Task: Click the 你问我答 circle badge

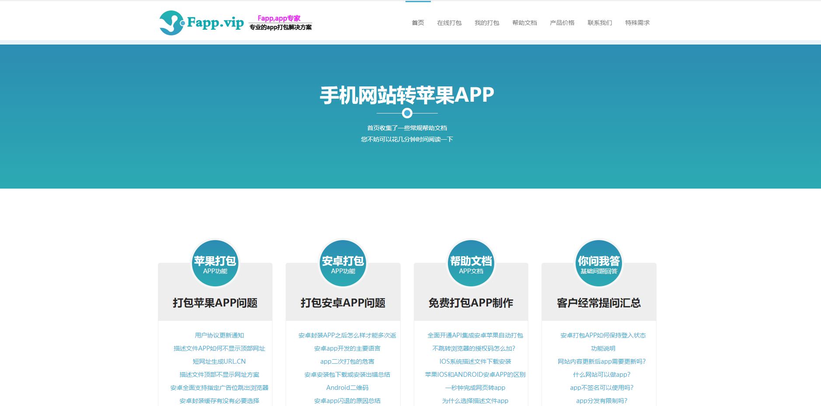Action: point(599,263)
